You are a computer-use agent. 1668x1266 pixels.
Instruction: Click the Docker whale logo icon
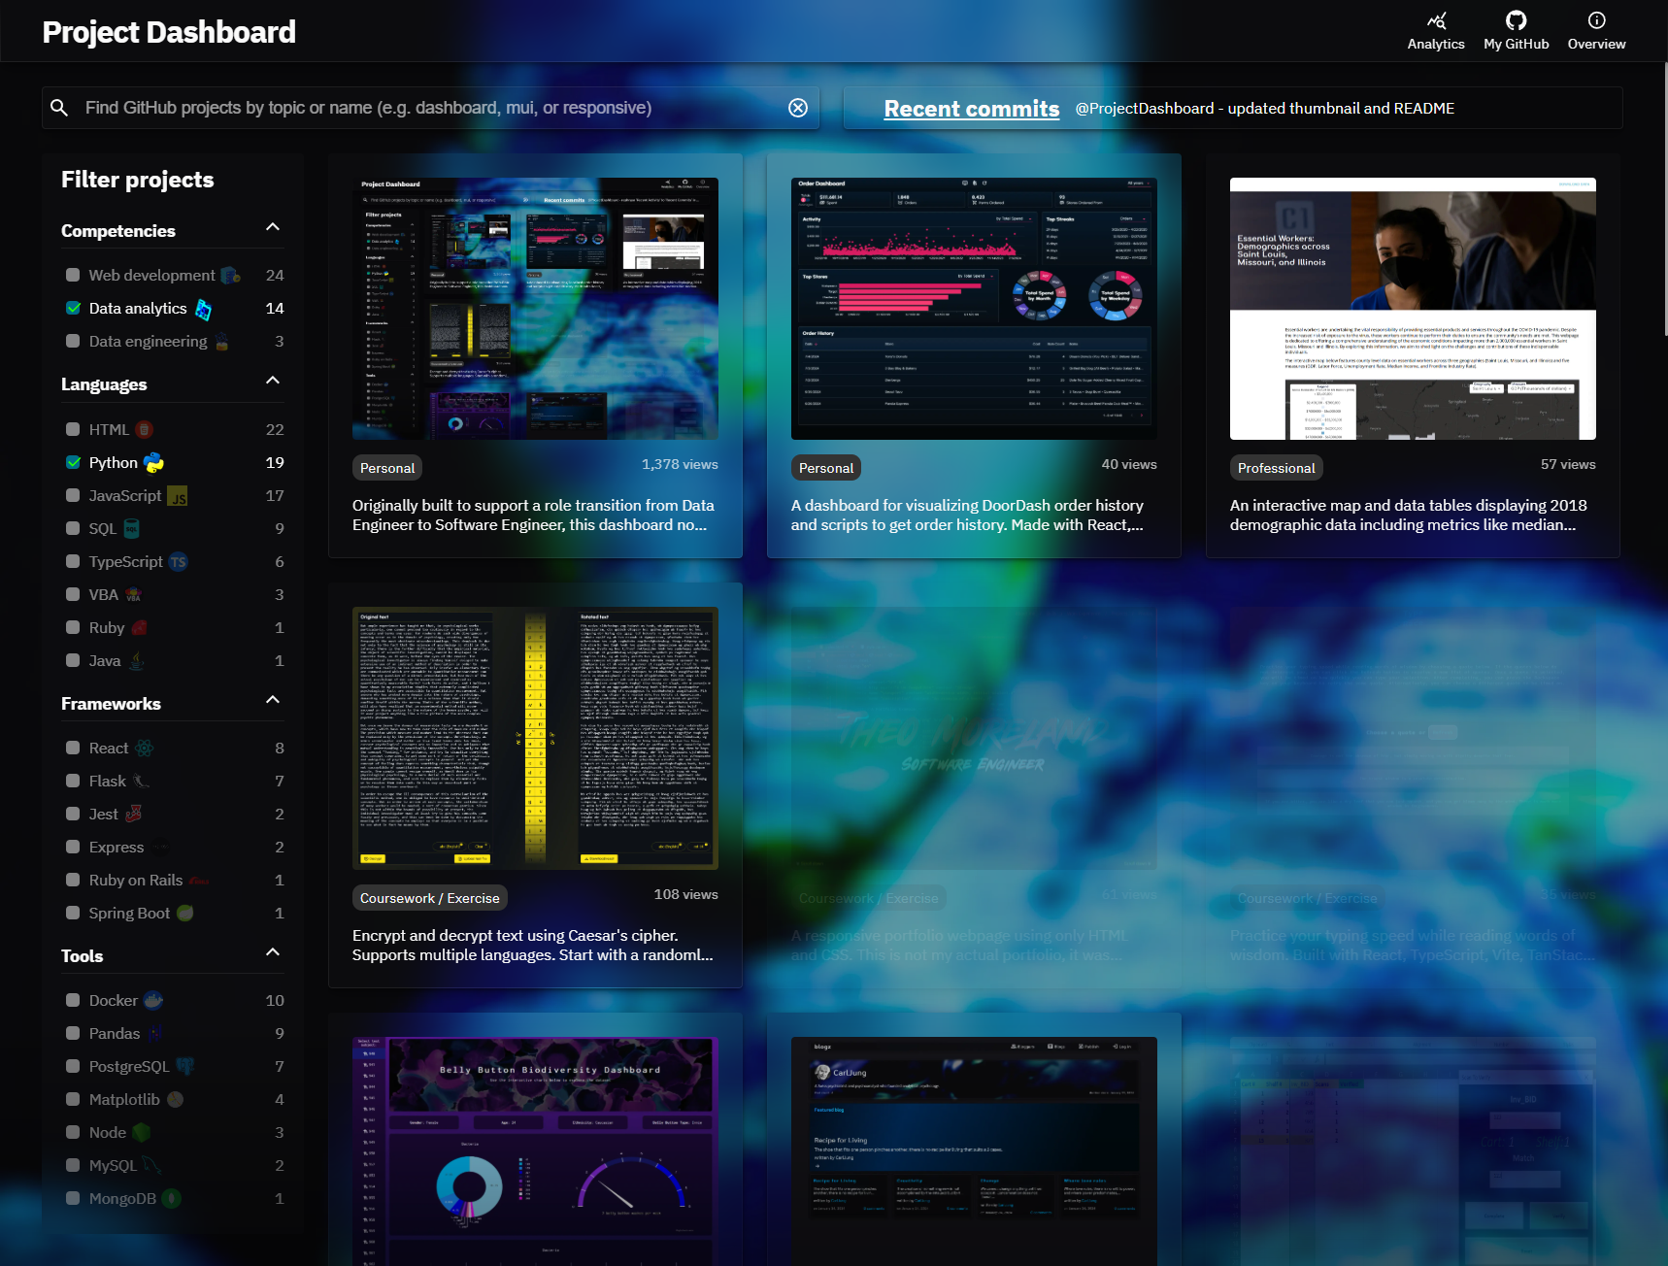click(153, 1000)
